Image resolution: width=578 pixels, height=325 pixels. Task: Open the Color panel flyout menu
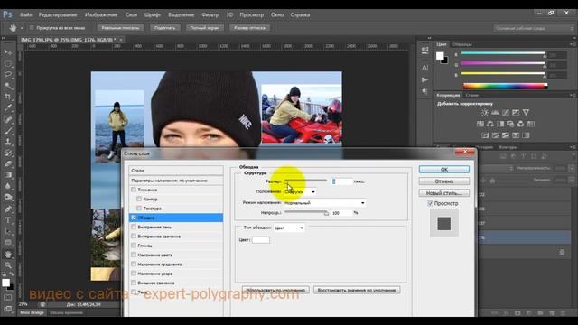(x=573, y=44)
